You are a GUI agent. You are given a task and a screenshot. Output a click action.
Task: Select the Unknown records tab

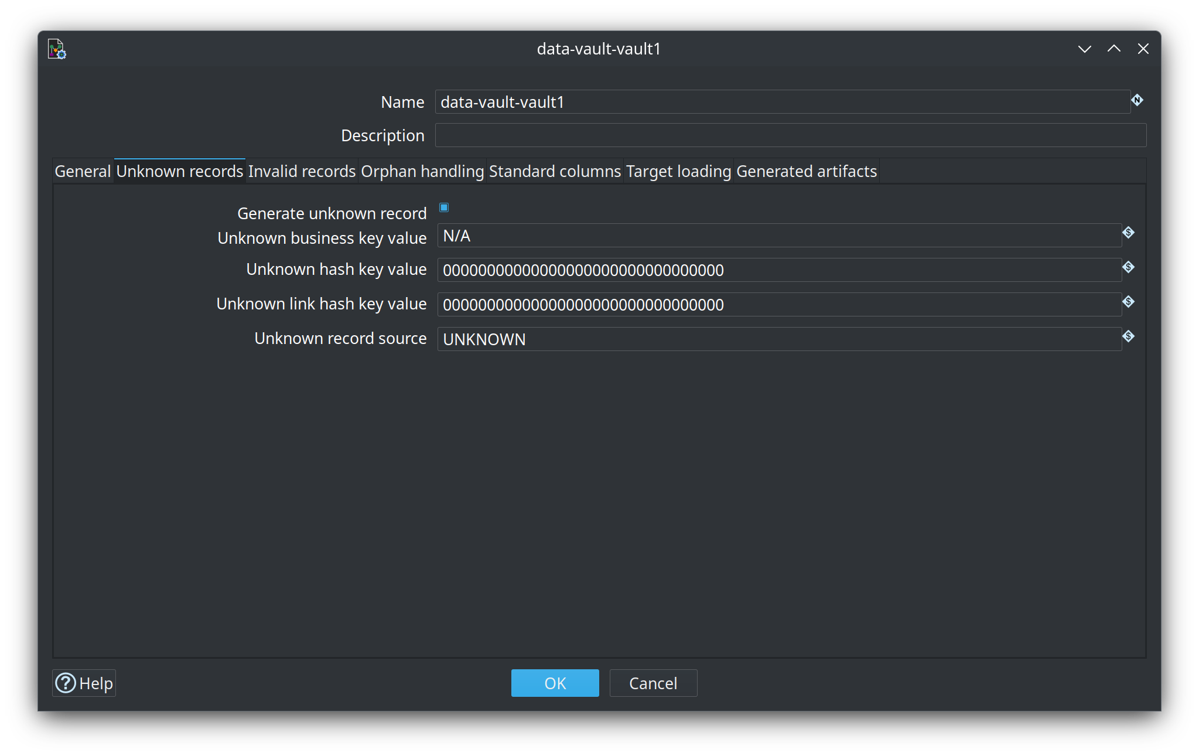180,171
